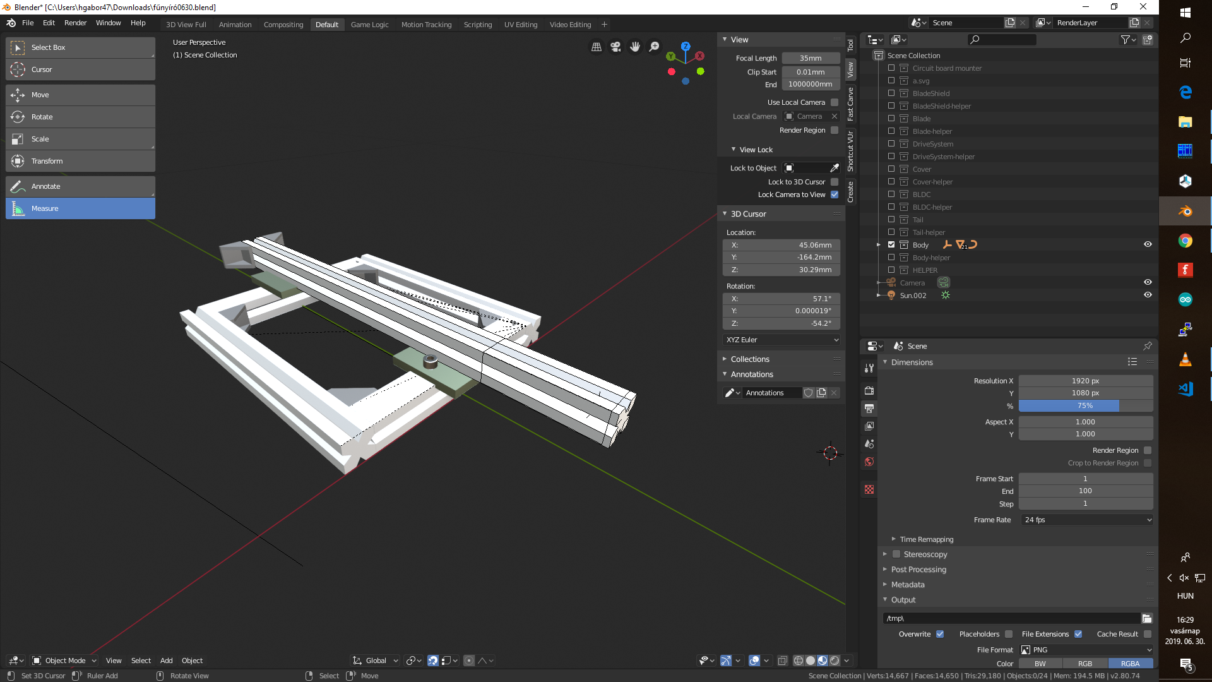Switch to camera view icon in viewport

tap(615, 47)
